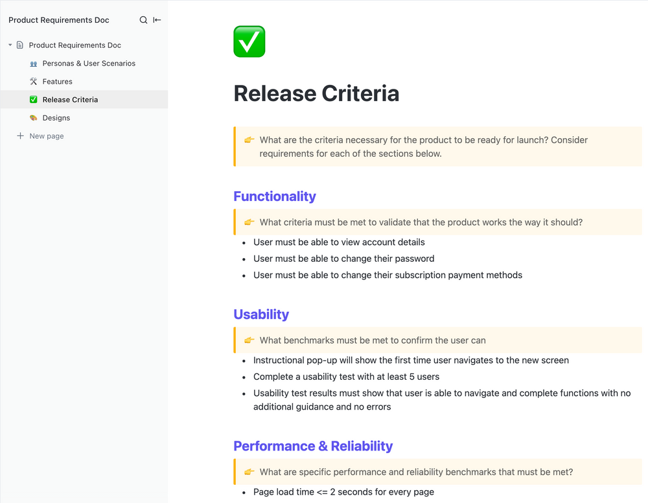Image resolution: width=648 pixels, height=503 pixels.
Task: Open the Features page
Action: (58, 82)
